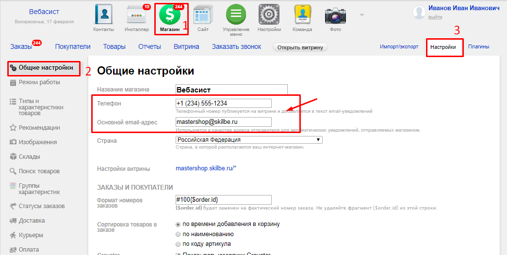Click the user avatar picture
This screenshot has height=255, width=507.
(419, 12)
